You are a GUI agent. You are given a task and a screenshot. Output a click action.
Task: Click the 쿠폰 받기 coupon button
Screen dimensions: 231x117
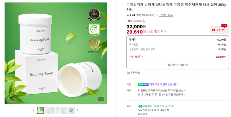click(219, 30)
